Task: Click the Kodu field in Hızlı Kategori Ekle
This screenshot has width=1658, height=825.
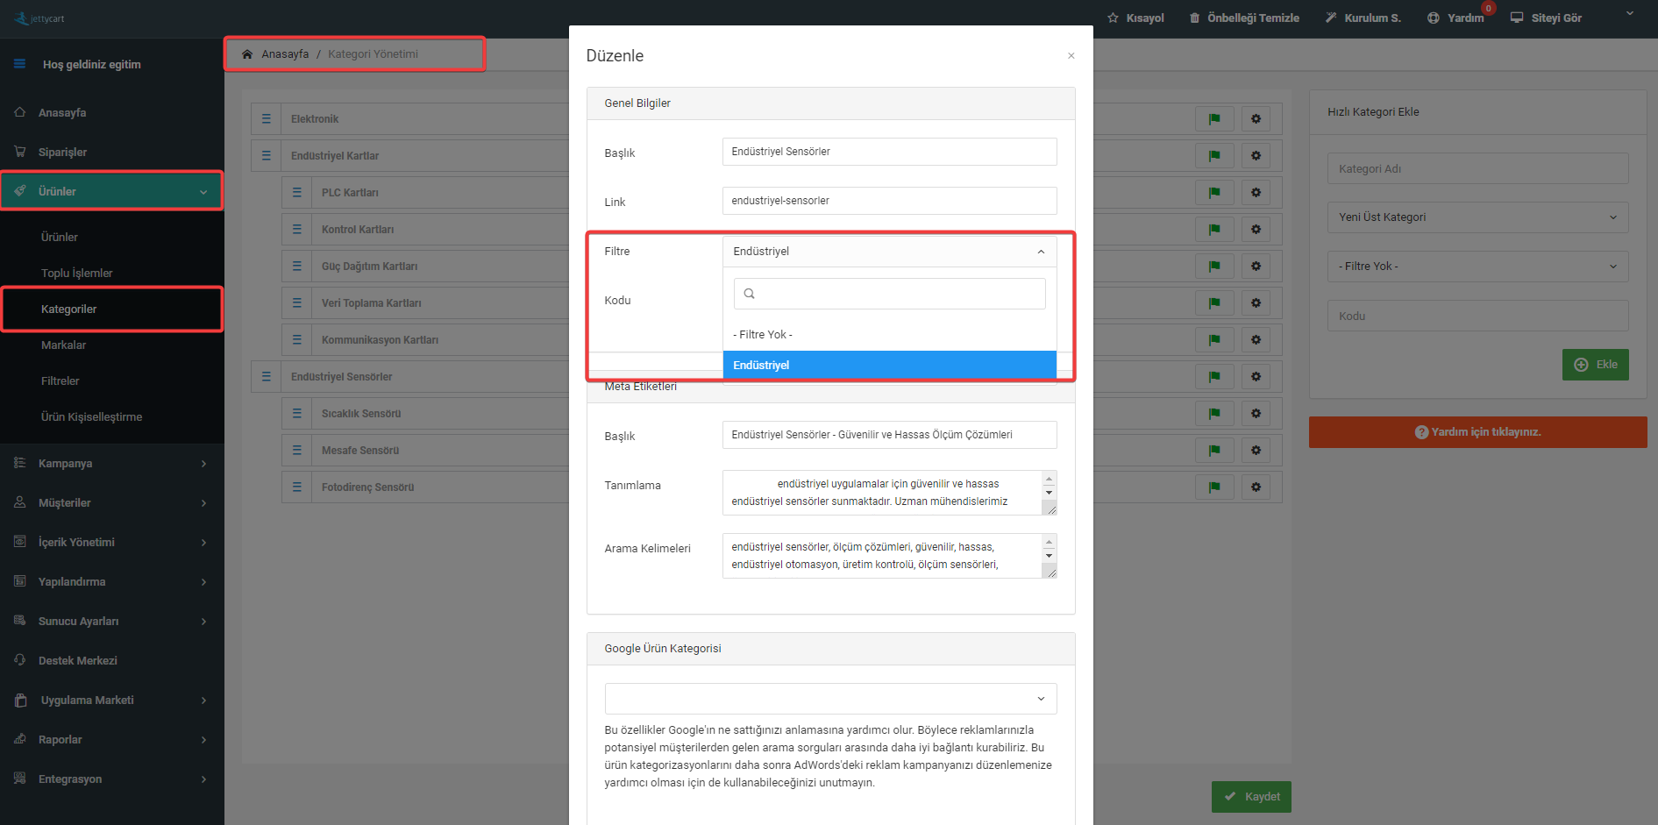Action: [1477, 316]
